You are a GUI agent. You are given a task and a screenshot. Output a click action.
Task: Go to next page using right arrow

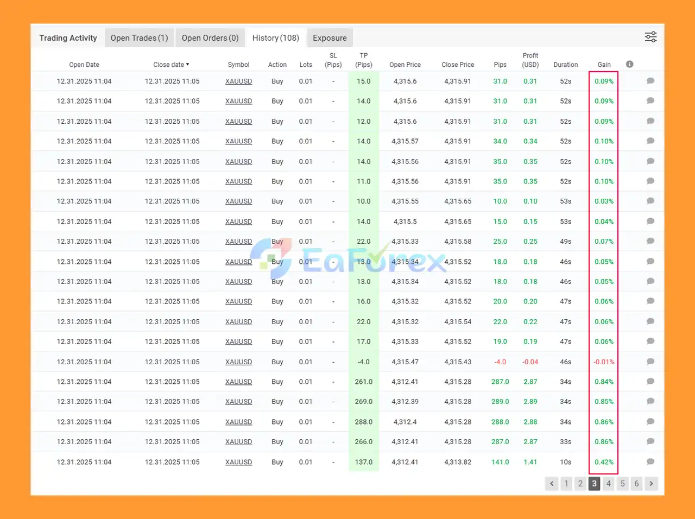(651, 483)
